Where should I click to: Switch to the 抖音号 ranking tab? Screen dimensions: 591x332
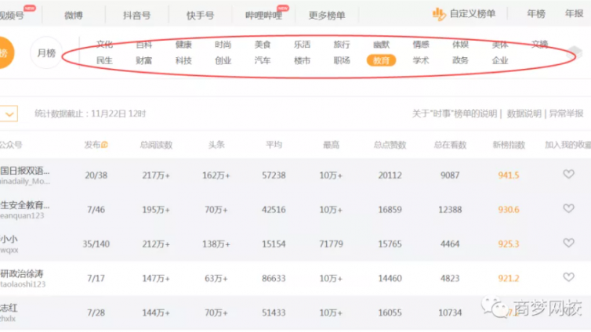click(x=136, y=16)
